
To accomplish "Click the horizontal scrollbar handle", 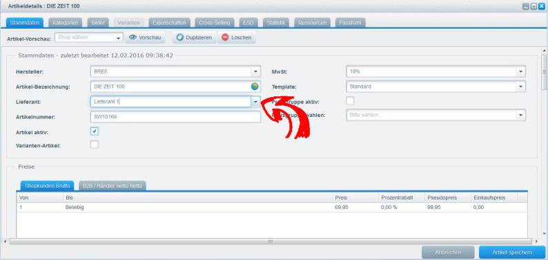I will pos(270,241).
